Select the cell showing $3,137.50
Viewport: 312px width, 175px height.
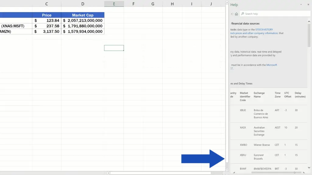point(47,31)
